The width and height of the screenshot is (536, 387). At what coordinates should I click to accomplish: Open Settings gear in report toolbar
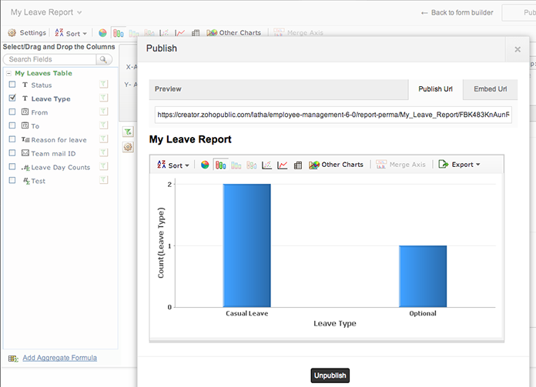[x=27, y=33]
